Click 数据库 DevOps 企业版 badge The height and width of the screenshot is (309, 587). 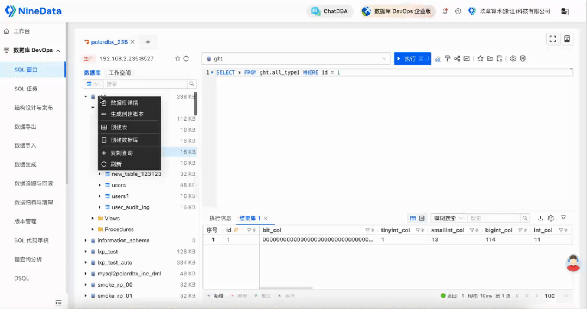pos(397,11)
